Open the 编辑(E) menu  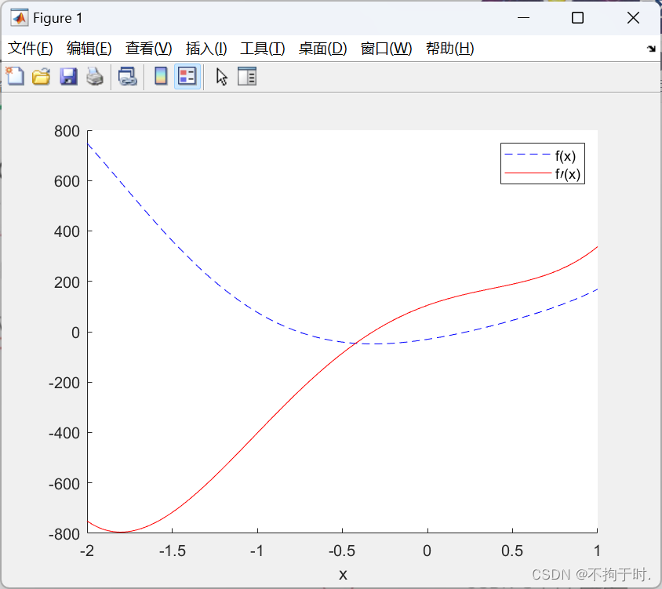[x=89, y=48]
